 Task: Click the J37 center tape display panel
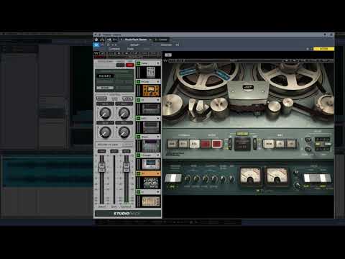pos(242,144)
